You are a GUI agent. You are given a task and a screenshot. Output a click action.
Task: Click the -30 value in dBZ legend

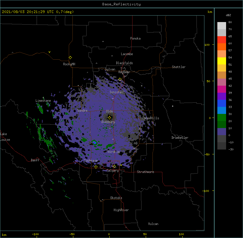231,150
